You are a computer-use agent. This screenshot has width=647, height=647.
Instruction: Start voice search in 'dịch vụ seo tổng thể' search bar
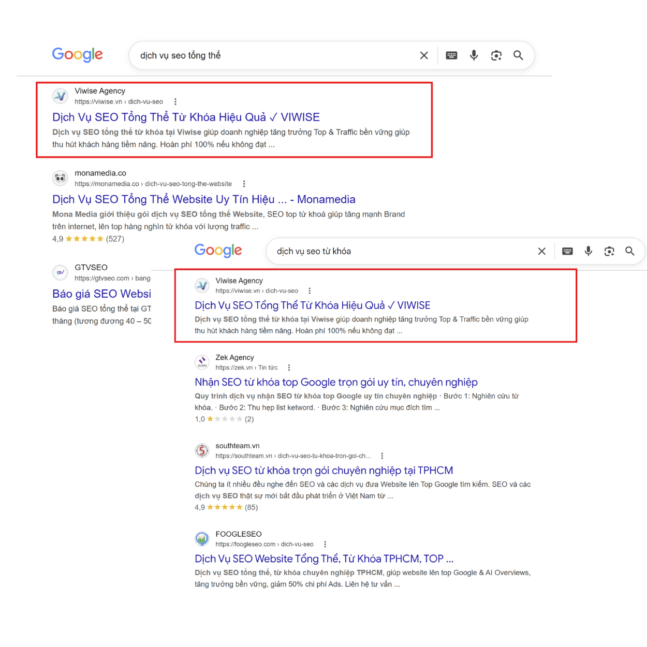point(474,55)
